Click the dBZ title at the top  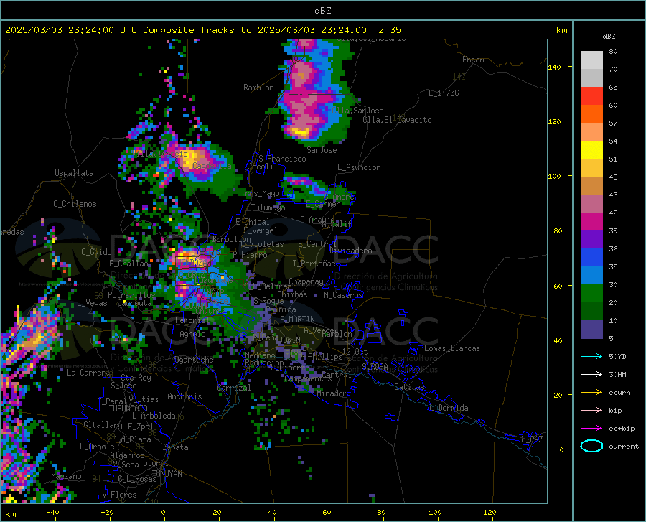(322, 11)
